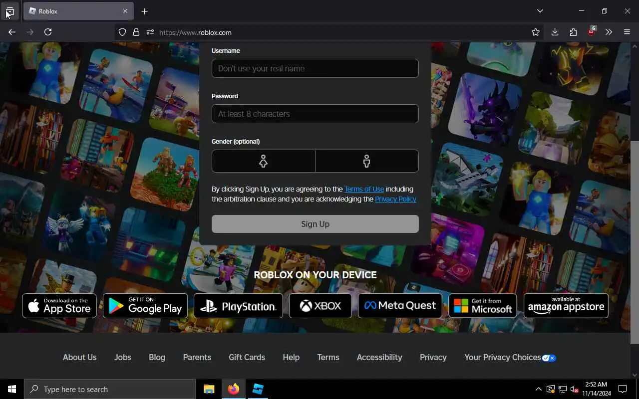Click the taskbar search box

[x=110, y=389]
